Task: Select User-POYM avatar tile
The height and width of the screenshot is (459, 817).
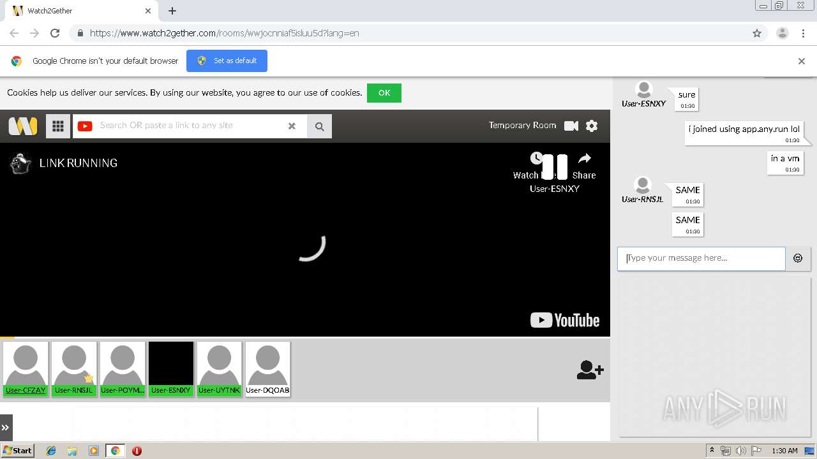Action: click(x=123, y=369)
